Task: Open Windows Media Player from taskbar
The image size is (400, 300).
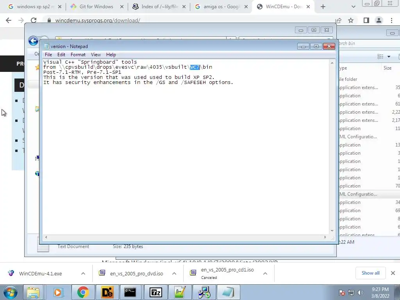Action: click(x=58, y=292)
